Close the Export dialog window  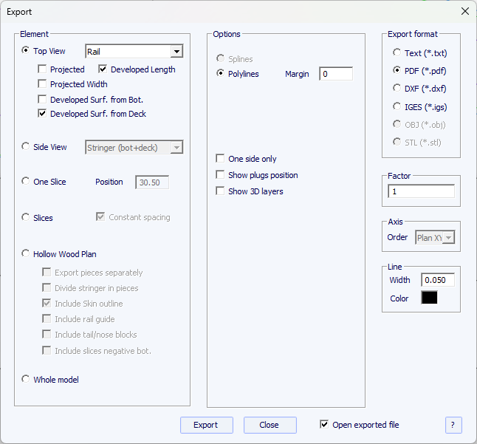point(464,11)
